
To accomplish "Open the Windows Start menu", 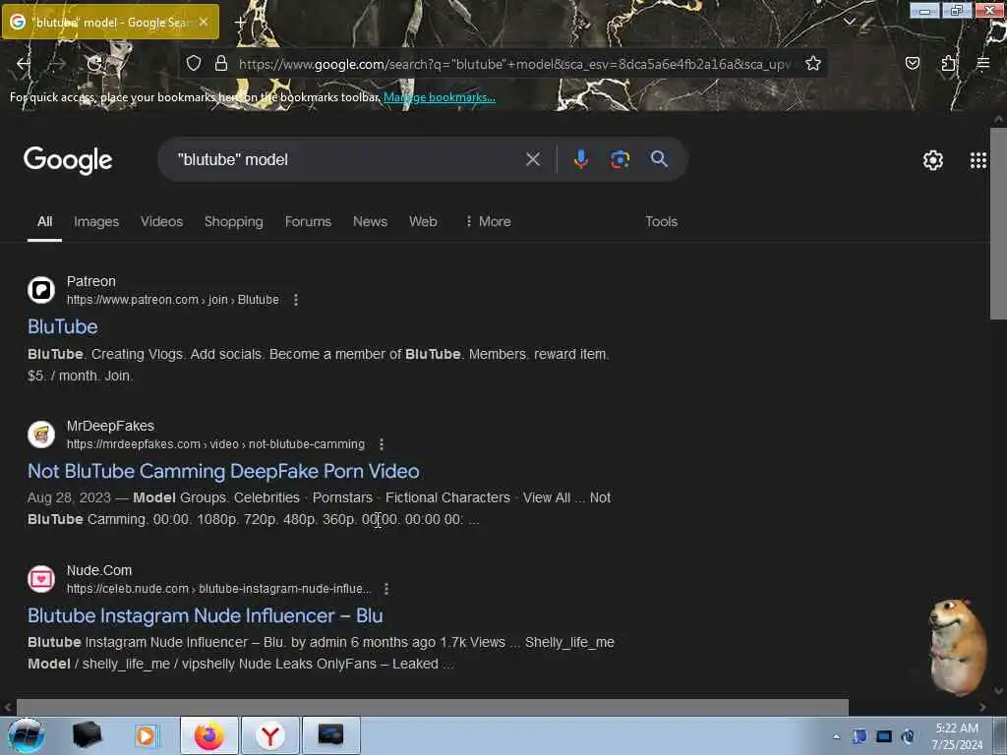I will click(x=26, y=735).
